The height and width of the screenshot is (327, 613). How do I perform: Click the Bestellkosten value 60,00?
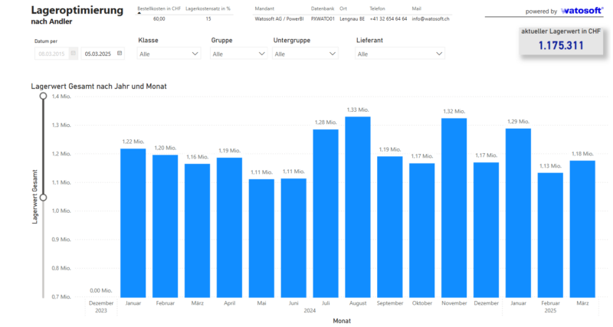click(159, 18)
